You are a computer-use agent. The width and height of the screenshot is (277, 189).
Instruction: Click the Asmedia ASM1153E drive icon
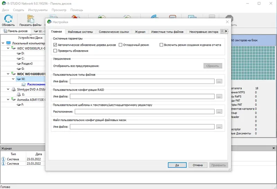click(x=14, y=100)
